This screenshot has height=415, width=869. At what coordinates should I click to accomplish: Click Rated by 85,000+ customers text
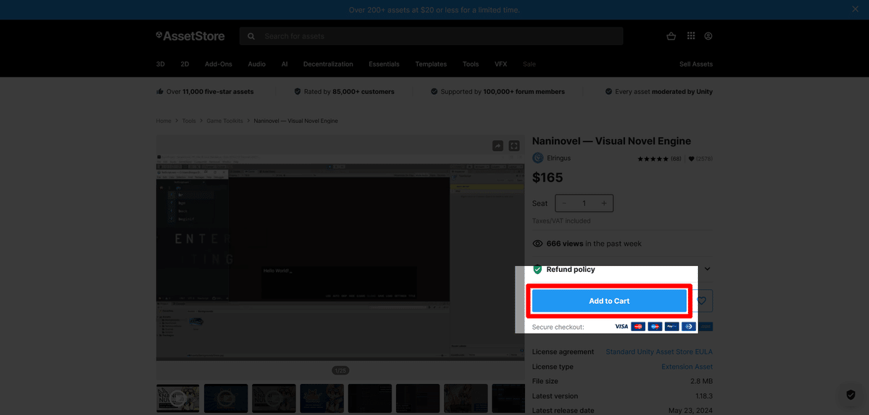tap(349, 92)
